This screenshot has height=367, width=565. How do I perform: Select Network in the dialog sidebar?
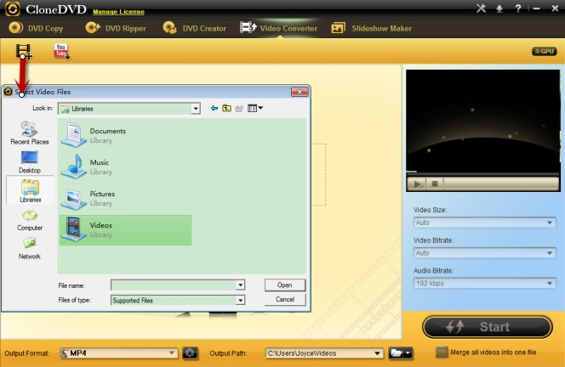[x=30, y=249]
